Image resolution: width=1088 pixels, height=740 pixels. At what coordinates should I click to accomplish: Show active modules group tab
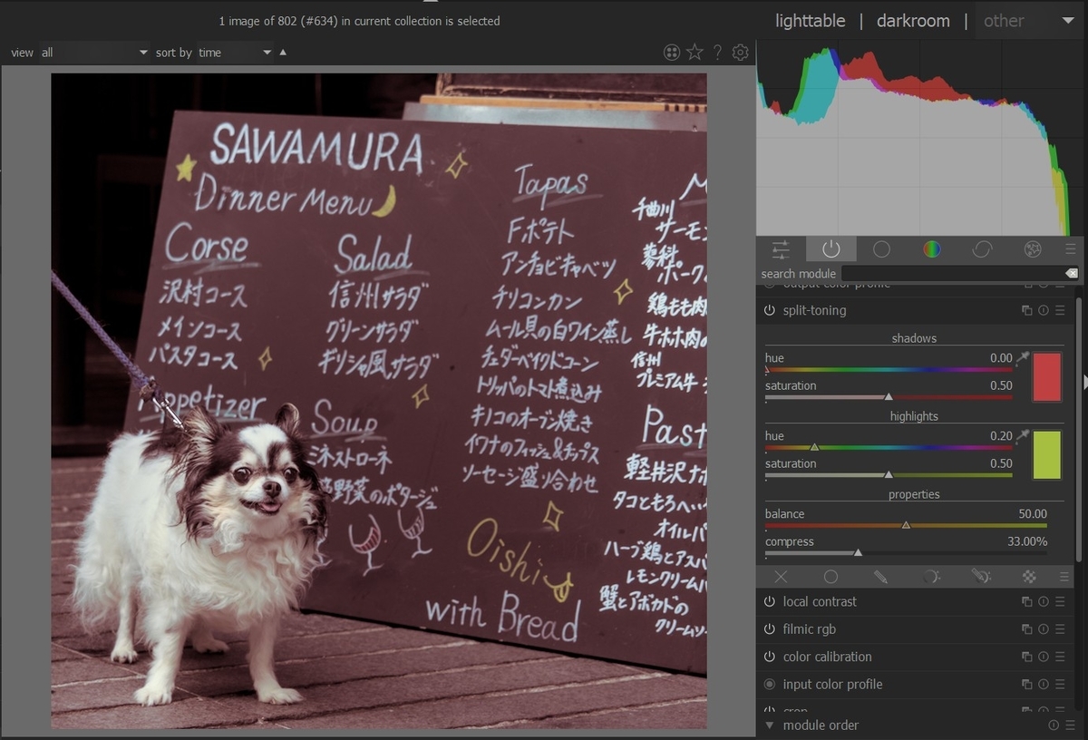(x=831, y=249)
